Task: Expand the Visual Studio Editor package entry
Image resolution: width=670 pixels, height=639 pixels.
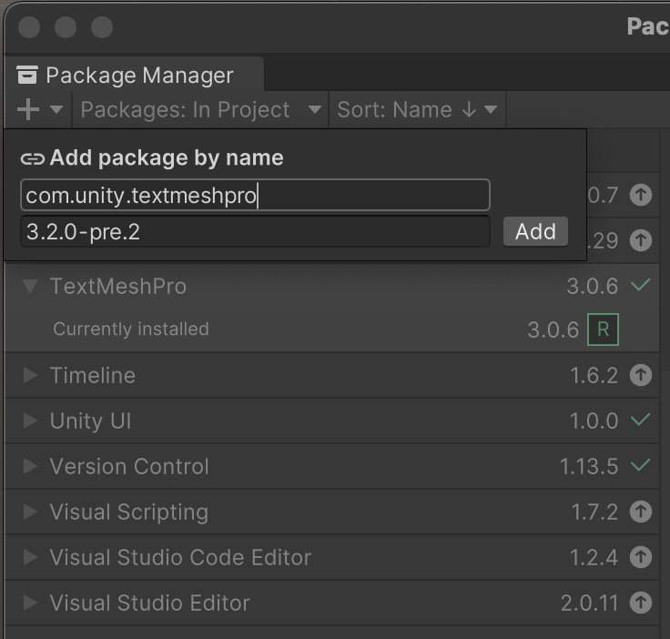Action: pos(30,603)
